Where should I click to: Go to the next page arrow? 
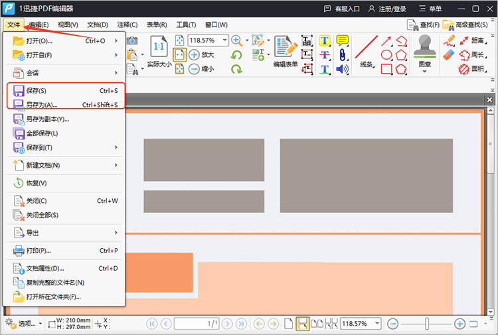tap(227, 324)
